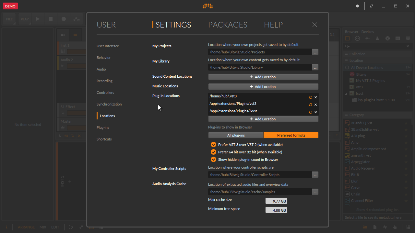Switch to arranger timeline view icon
This screenshot has width=415, height=233.
(x=75, y=35)
